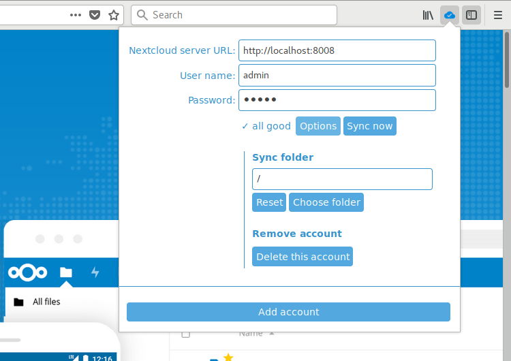Toggle the cloud sync extension icon

click(x=450, y=15)
